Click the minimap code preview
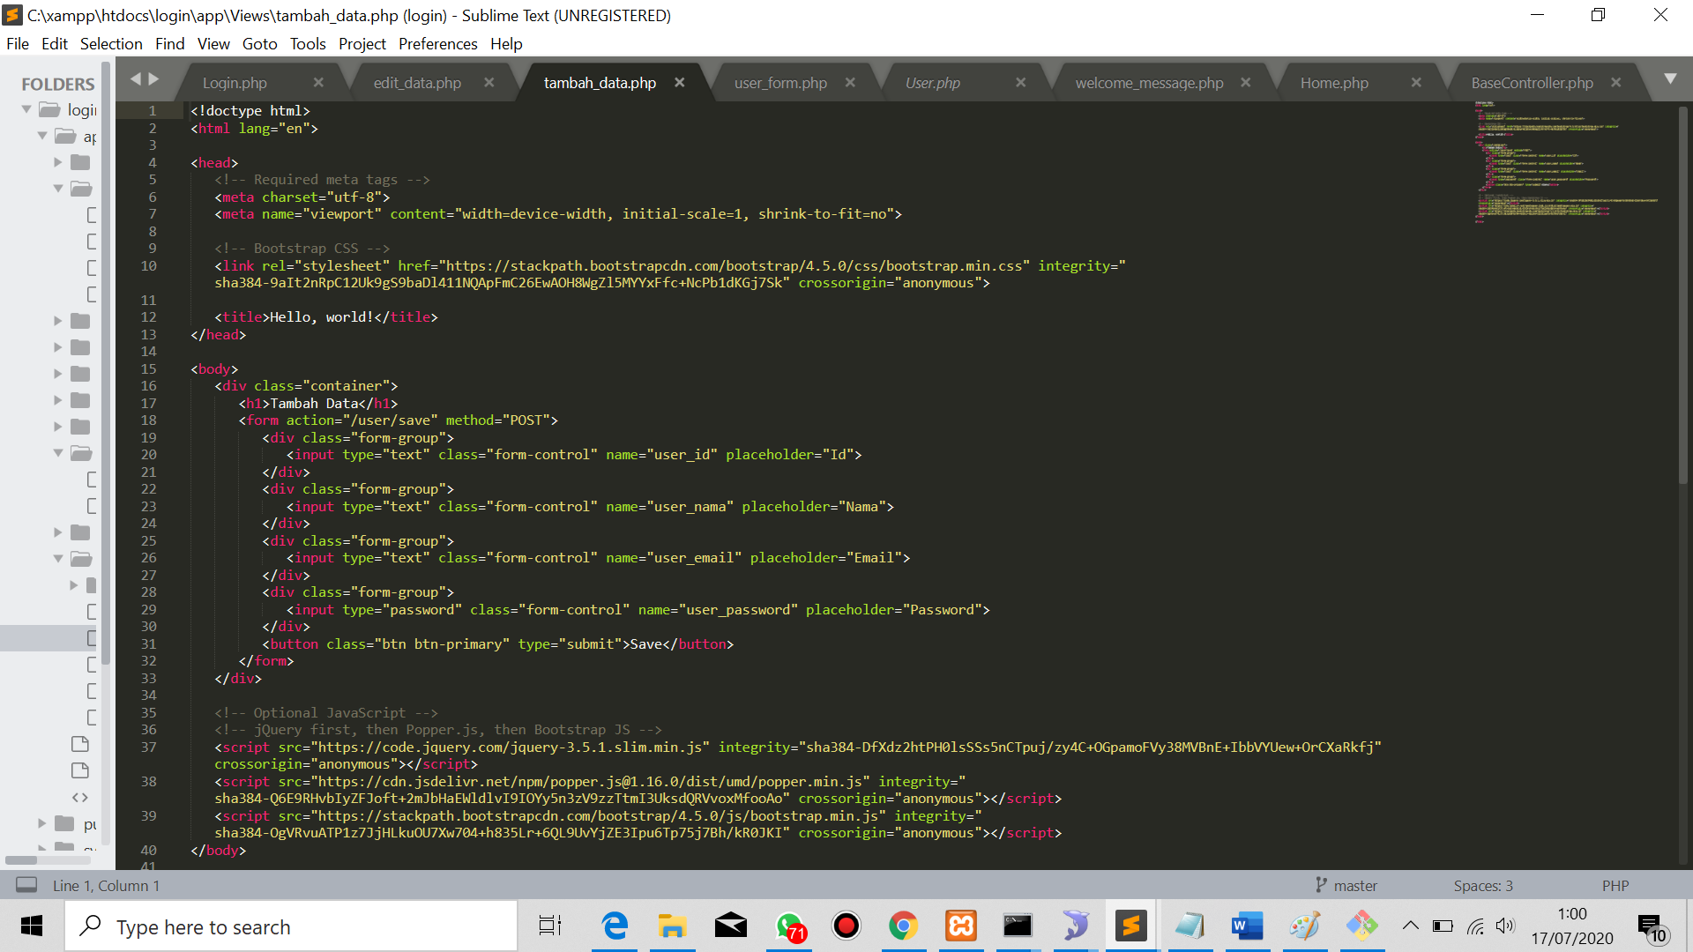Screen dimensions: 1693x952 1565,163
